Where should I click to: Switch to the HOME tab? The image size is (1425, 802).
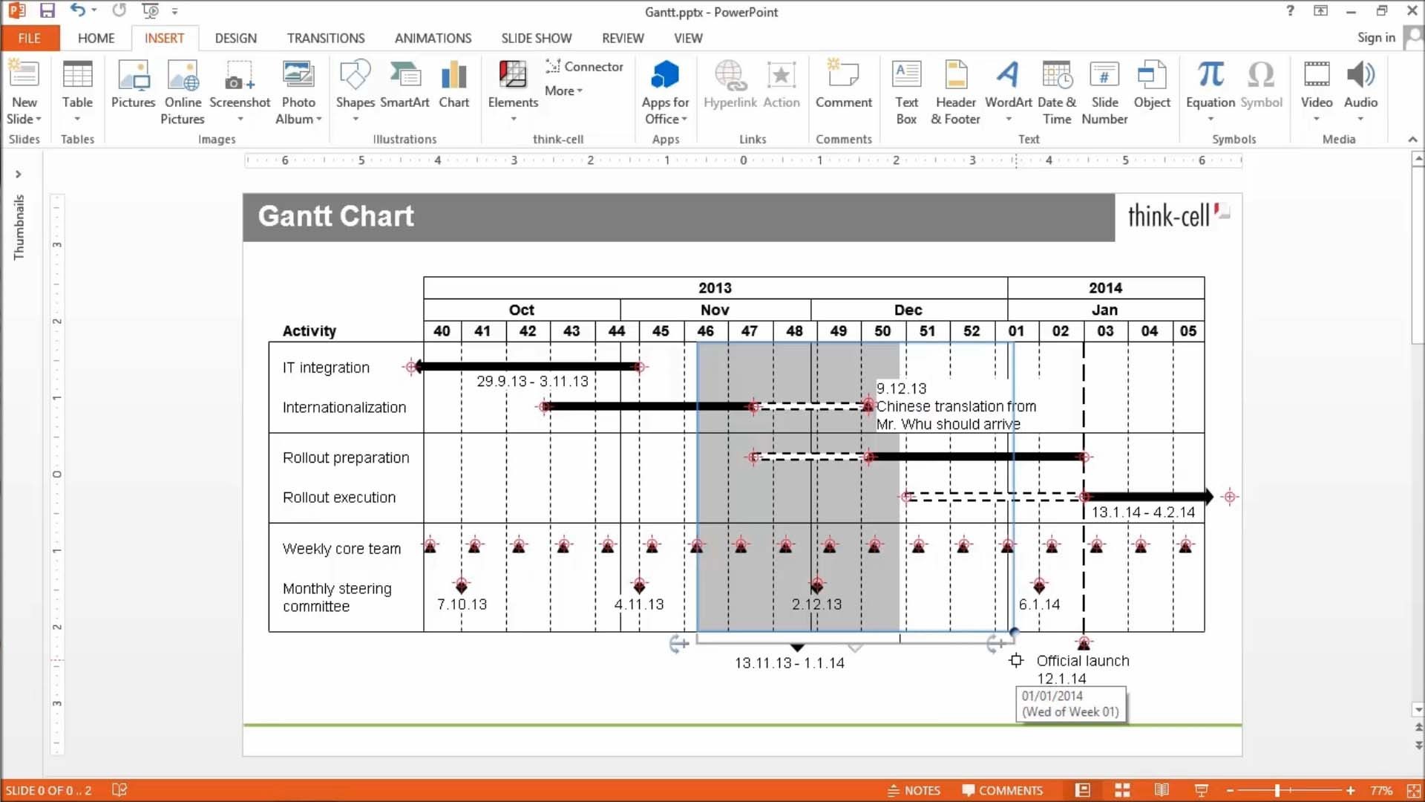[x=96, y=38]
